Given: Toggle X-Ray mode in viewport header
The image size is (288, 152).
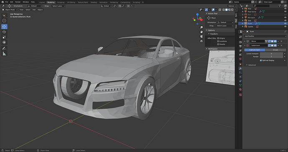Looking at the screenshot, I should coord(220,10).
